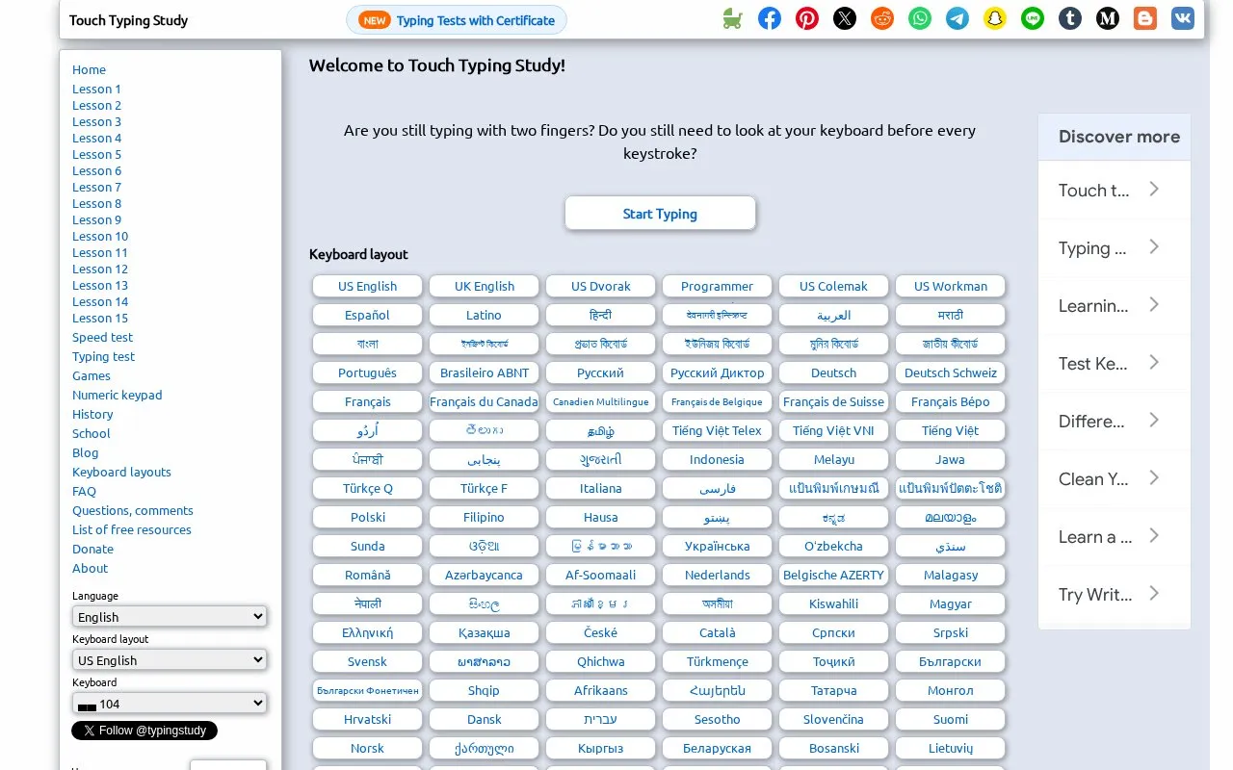Select the UK English keyboard layout

(x=485, y=286)
